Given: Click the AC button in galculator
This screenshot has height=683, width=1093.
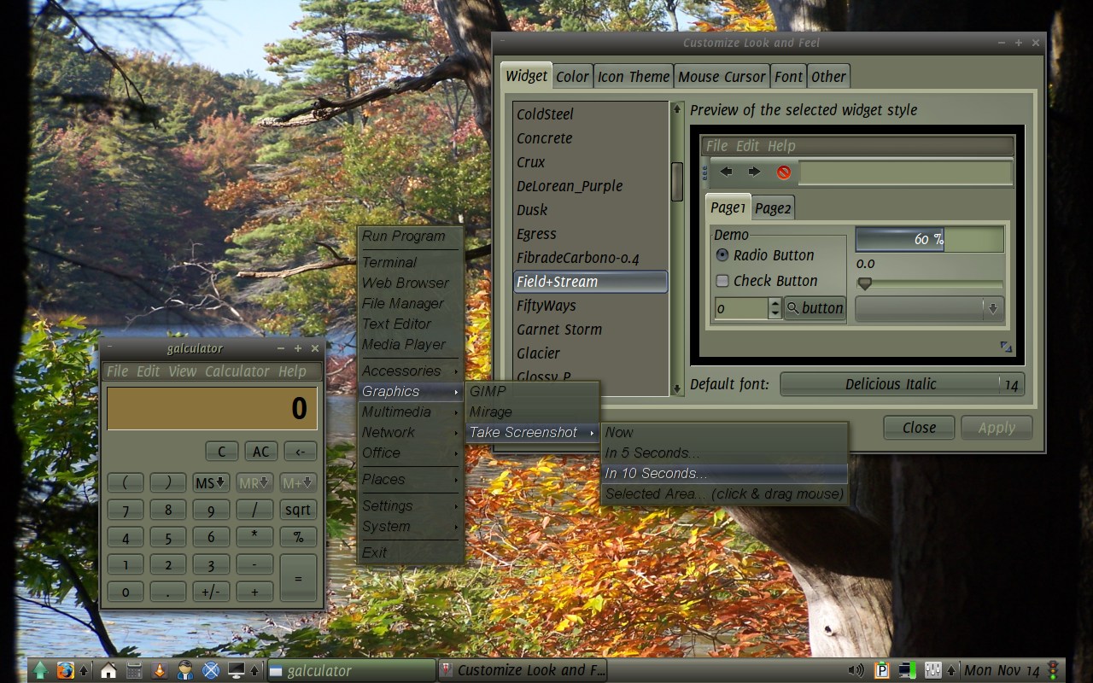Looking at the screenshot, I should point(260,452).
